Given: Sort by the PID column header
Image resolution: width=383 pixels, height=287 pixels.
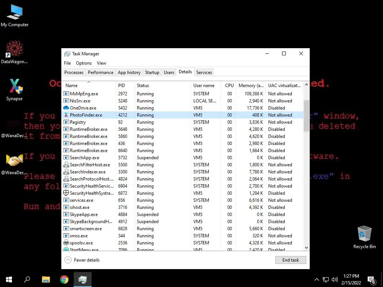Looking at the screenshot, I should point(125,86).
